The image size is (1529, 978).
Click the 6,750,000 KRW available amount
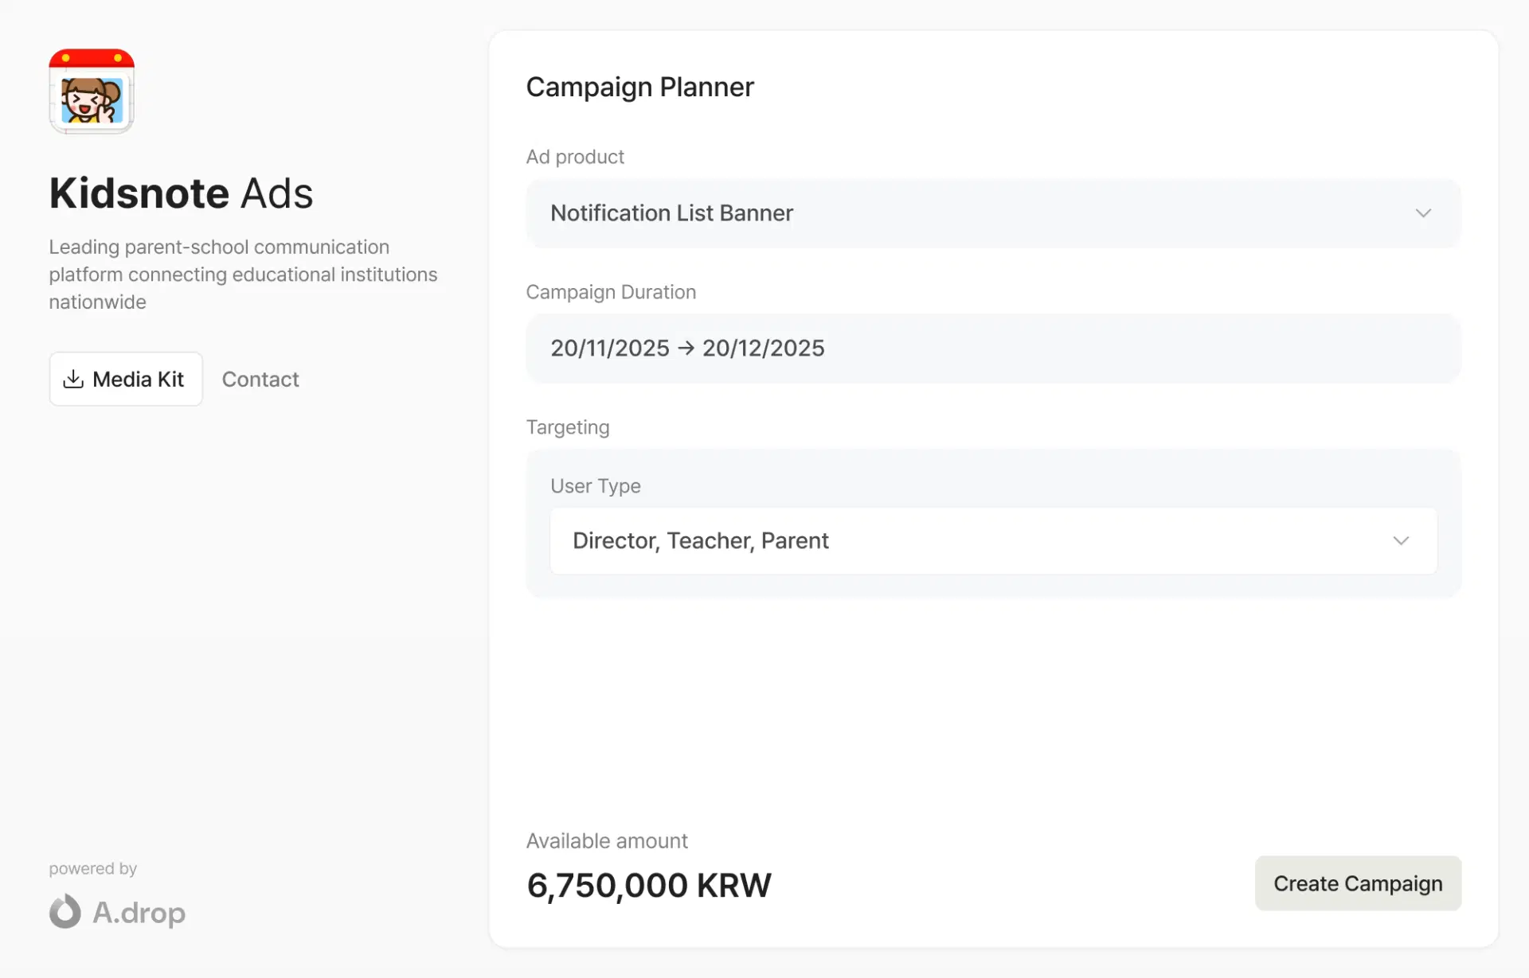click(649, 886)
